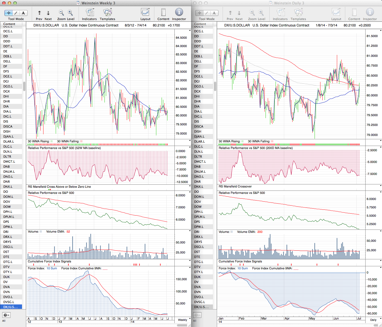The image size is (382, 327).
Task: Enable the text annotation 'A' tool in Weekly window
Action: tap(23, 13)
